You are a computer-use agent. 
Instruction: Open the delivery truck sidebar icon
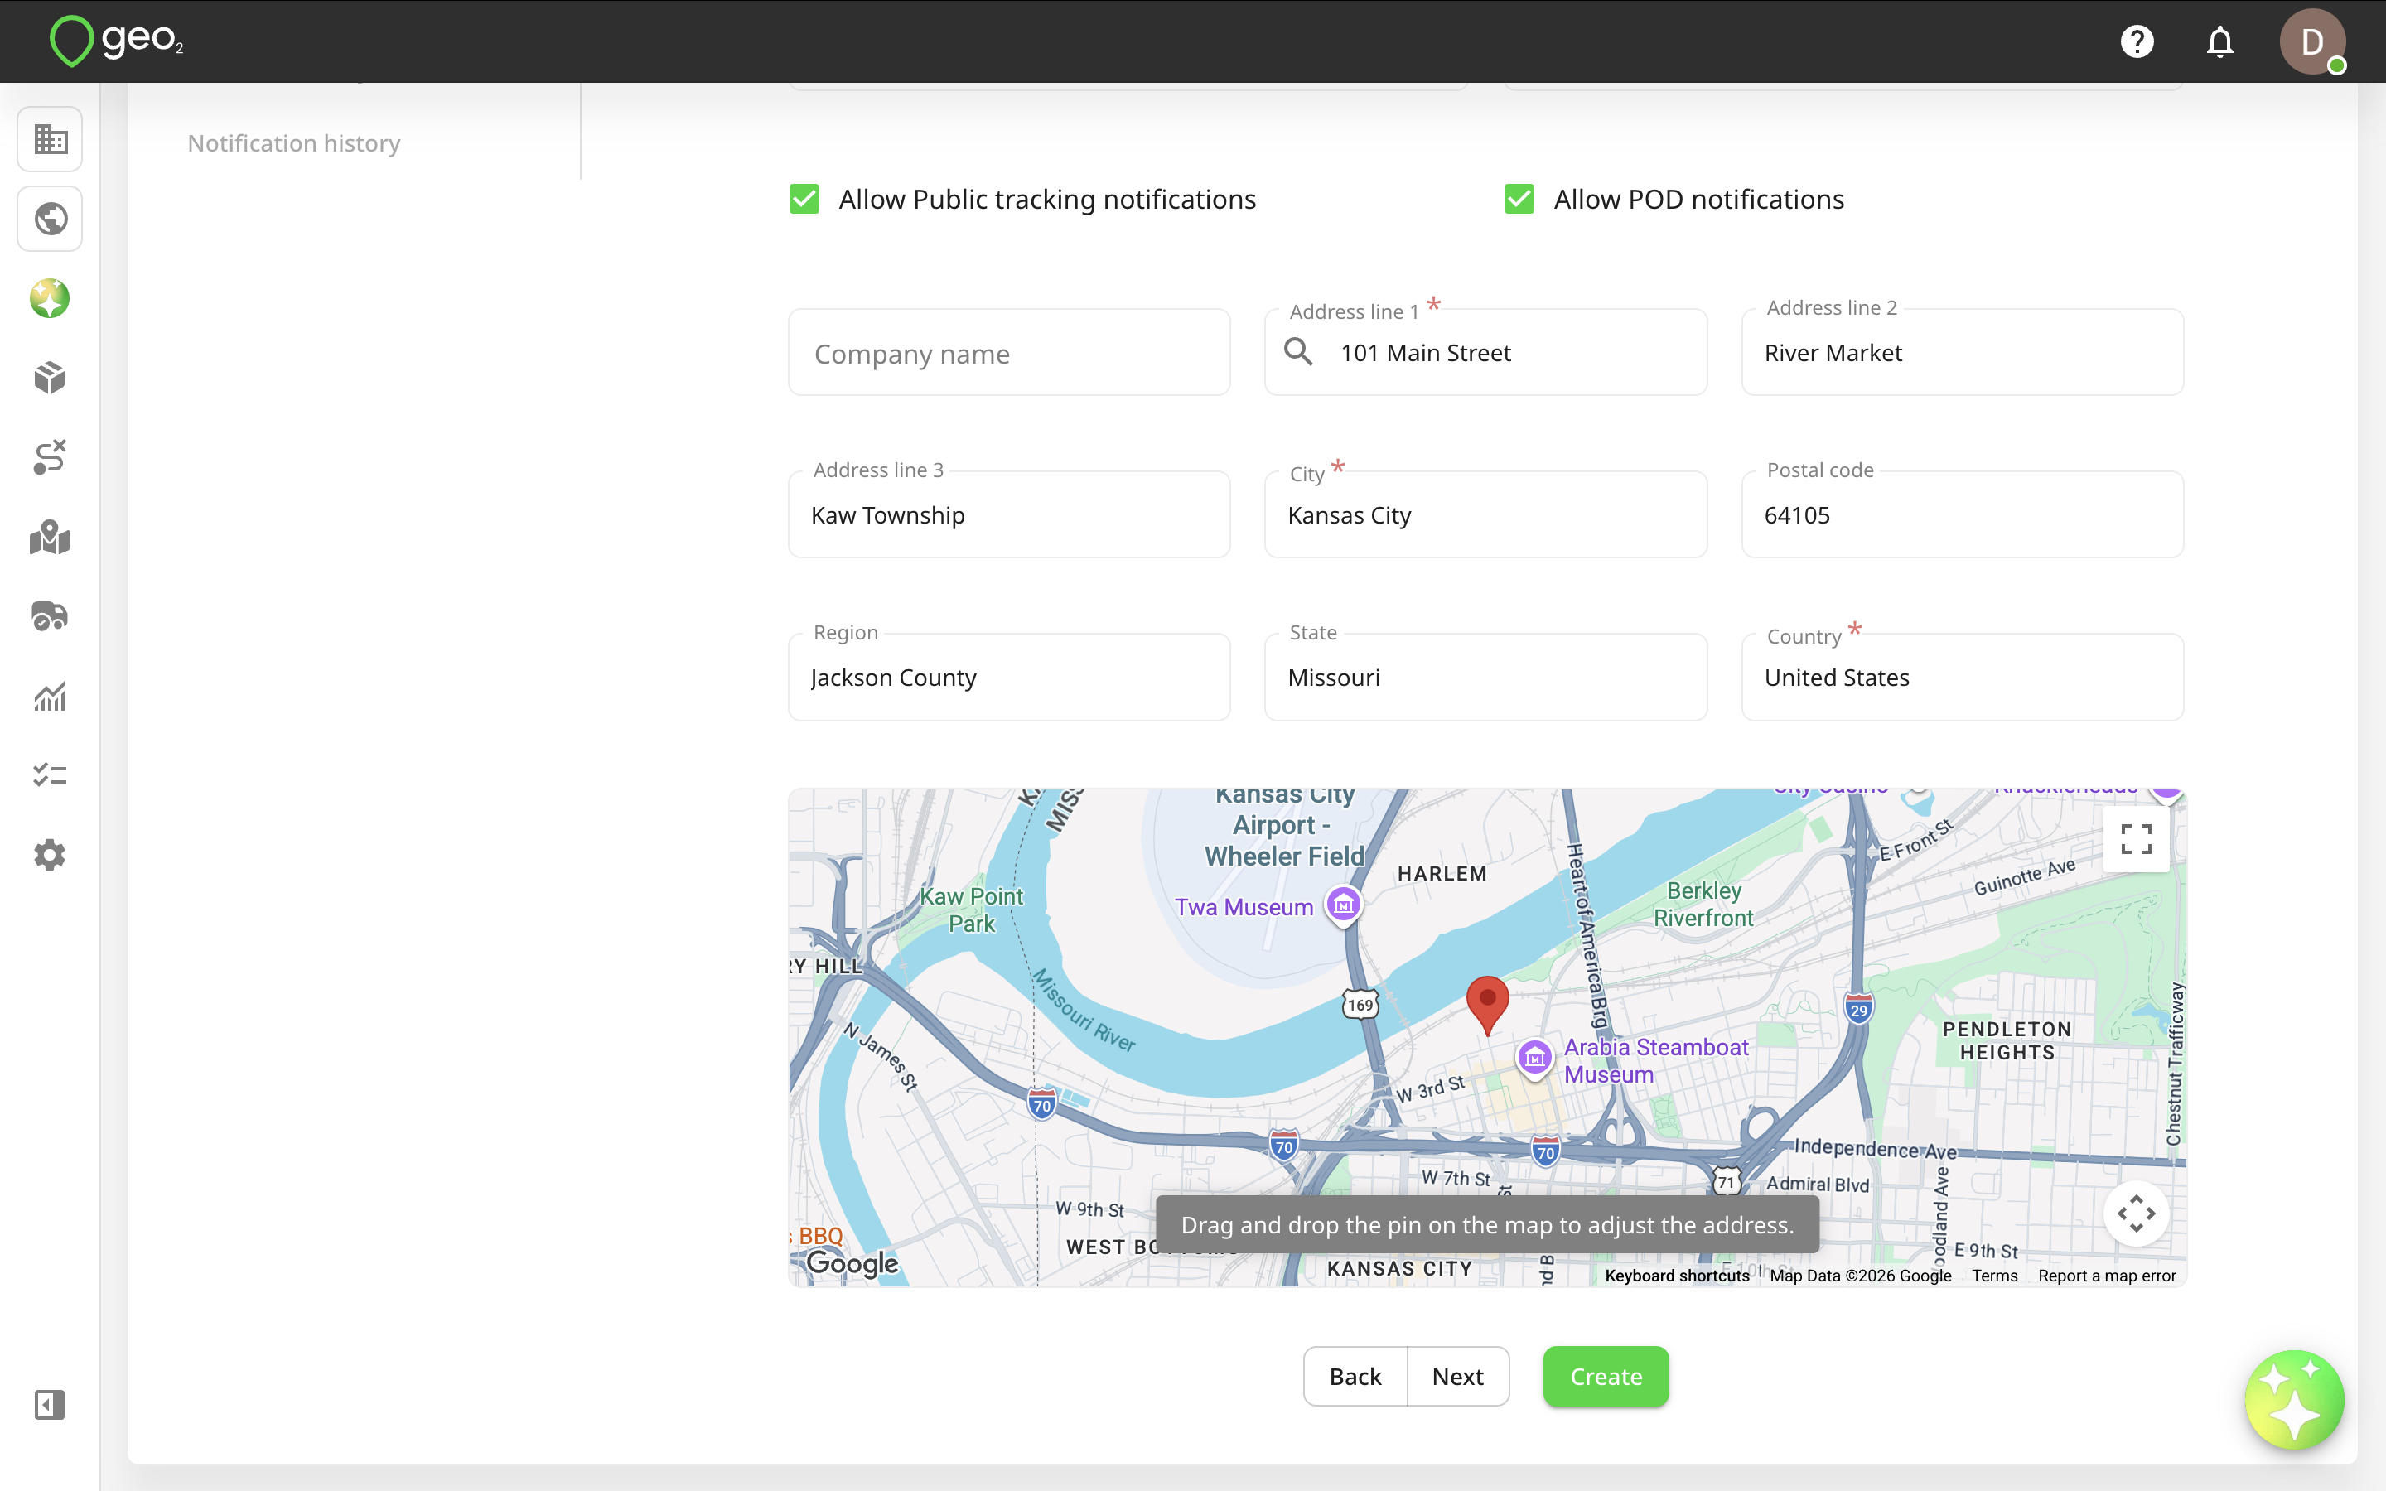51,616
